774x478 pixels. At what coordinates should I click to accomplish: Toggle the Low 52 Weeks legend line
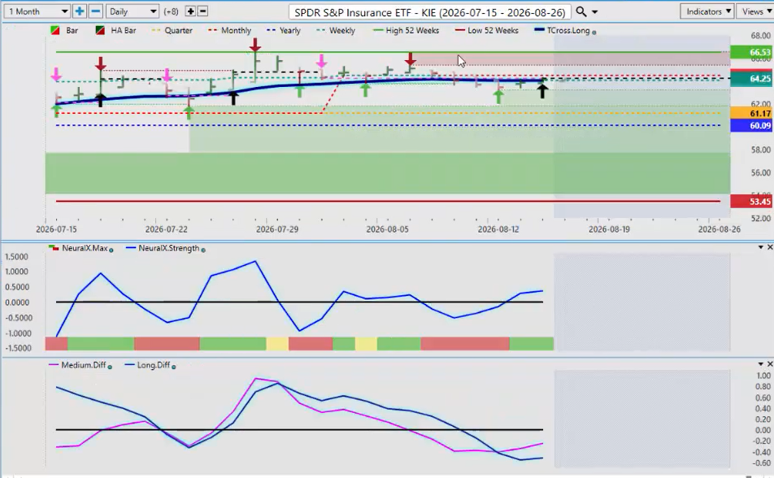click(x=487, y=31)
